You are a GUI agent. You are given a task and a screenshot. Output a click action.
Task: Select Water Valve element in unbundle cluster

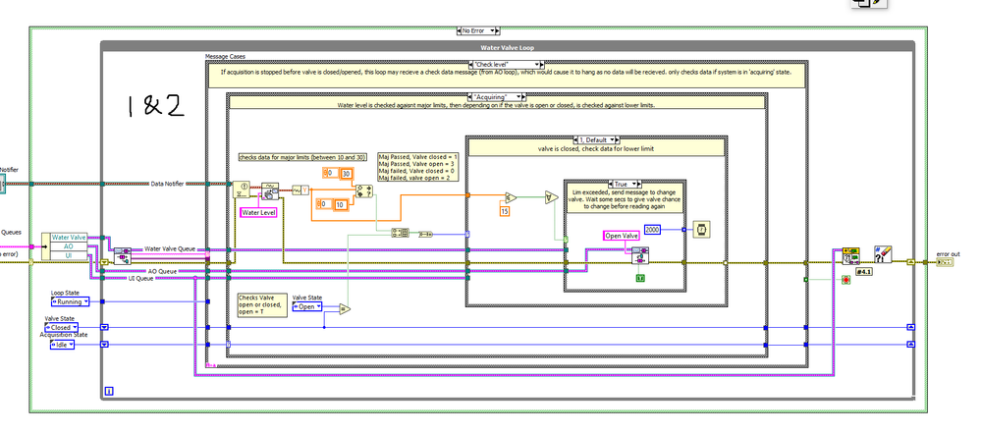tap(68, 238)
